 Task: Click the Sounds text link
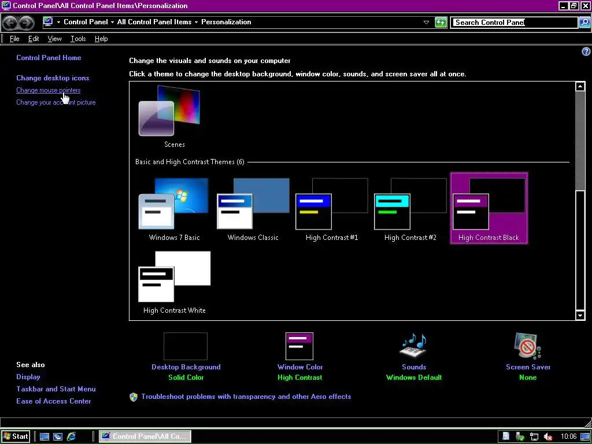(414, 367)
